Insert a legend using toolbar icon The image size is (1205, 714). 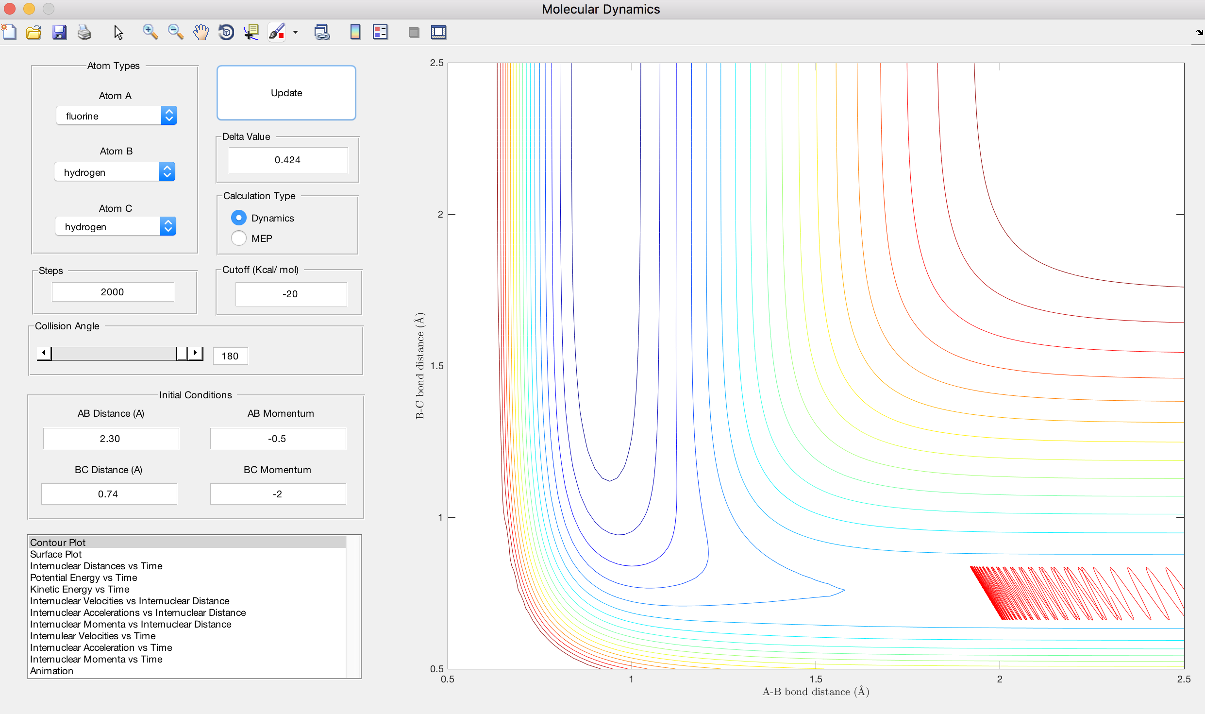(x=380, y=33)
